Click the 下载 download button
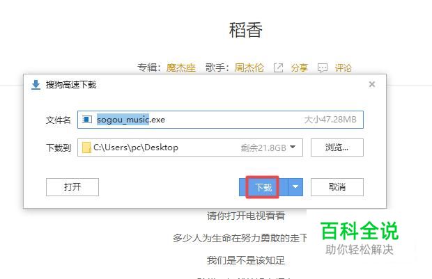Screen dimensions: 432x279 pyautogui.click(x=263, y=187)
